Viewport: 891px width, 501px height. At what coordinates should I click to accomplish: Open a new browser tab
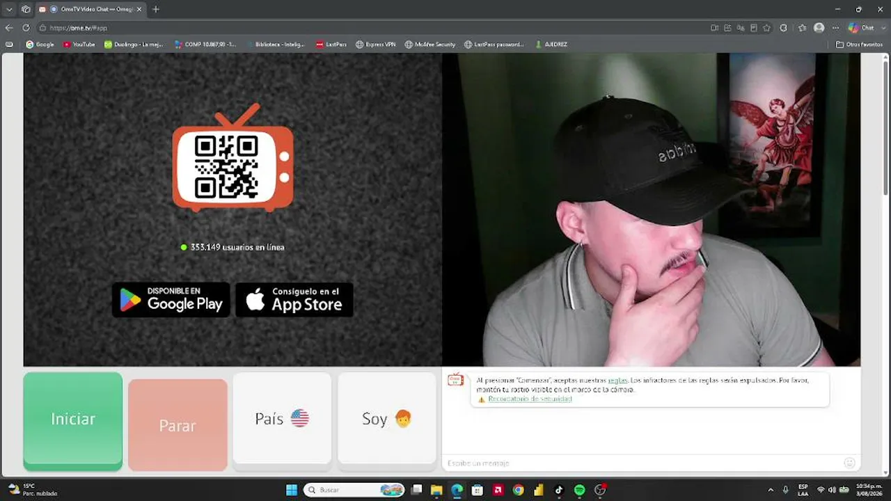coord(156,9)
